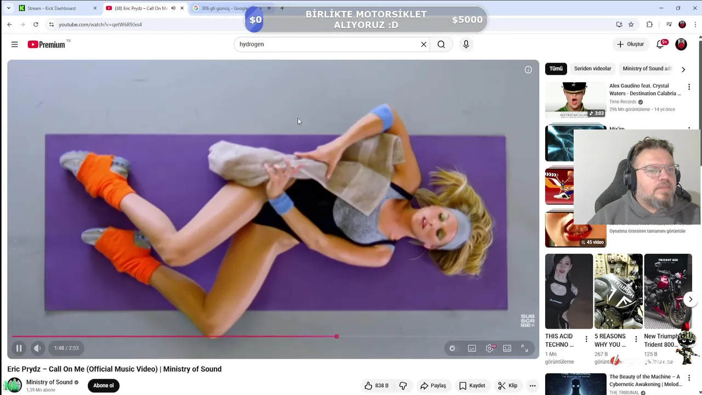Open more actions three-dot menu under video
The width and height of the screenshot is (702, 395).
[x=533, y=386]
